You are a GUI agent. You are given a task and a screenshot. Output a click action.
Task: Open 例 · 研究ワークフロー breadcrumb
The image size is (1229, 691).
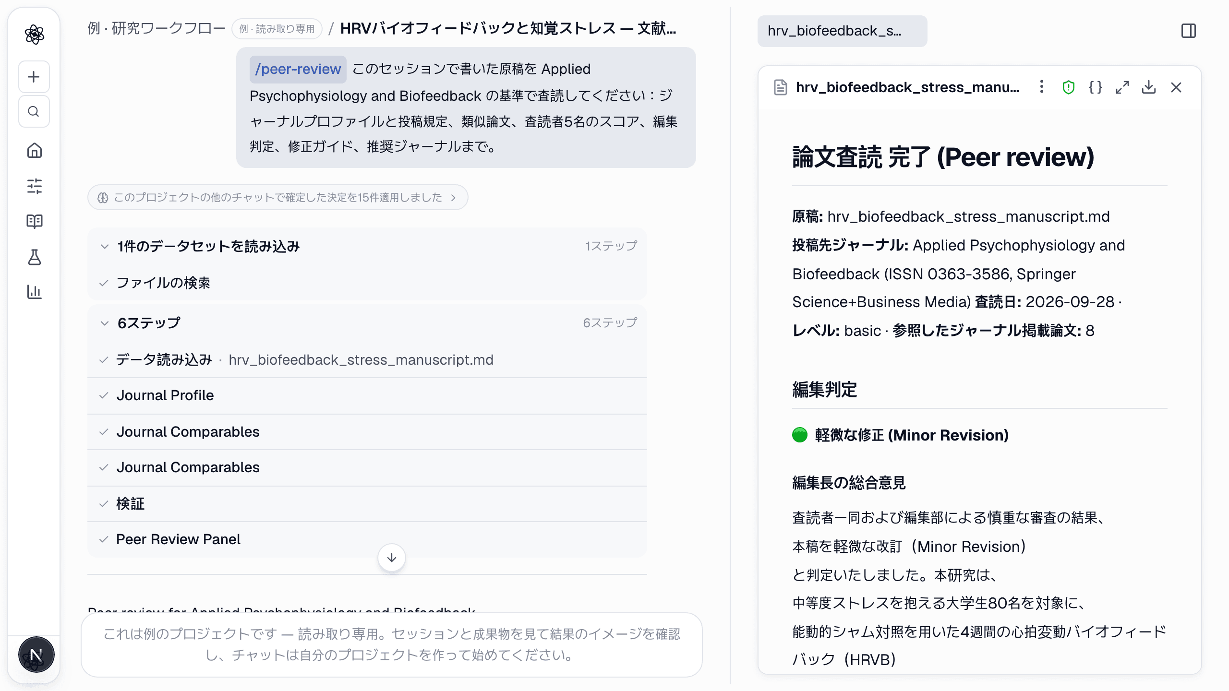click(156, 28)
